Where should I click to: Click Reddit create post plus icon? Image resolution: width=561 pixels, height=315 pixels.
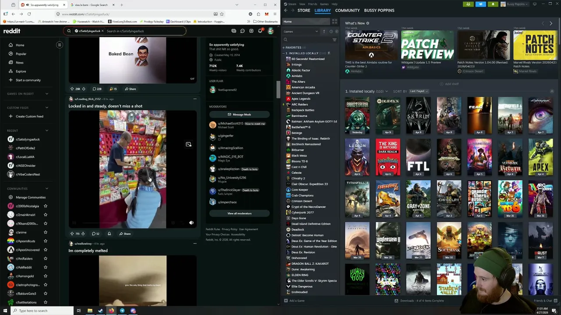251,31
